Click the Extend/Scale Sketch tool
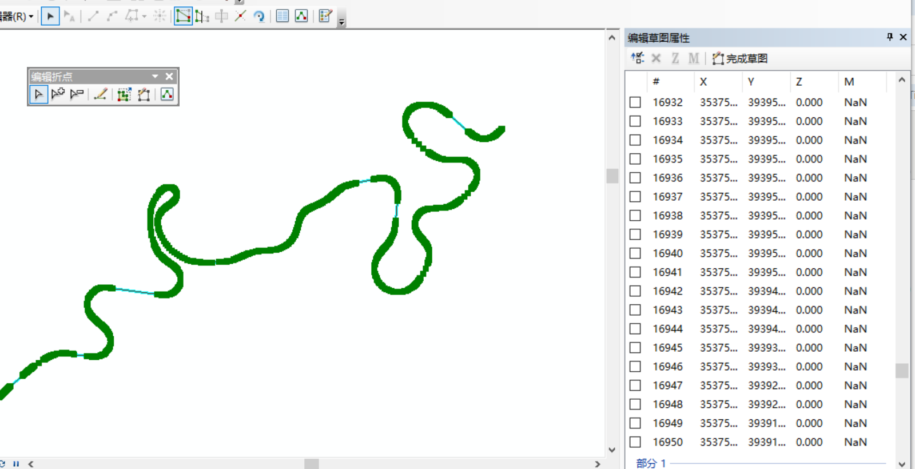Viewport: 915px width, 469px height. click(x=124, y=94)
